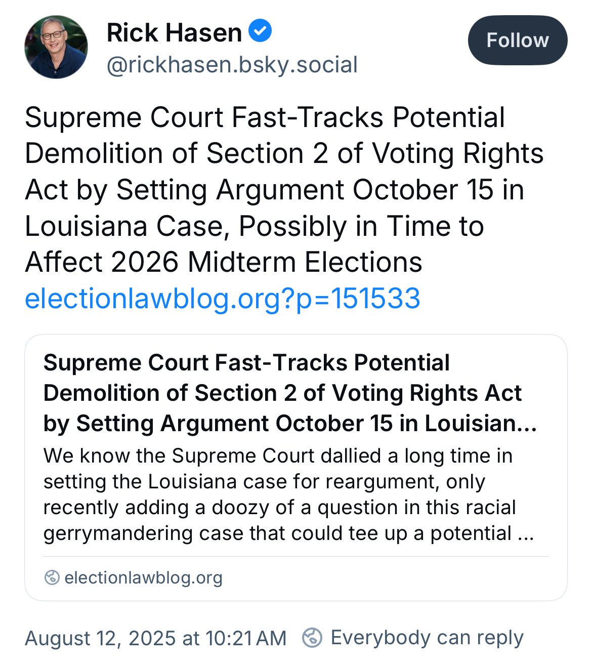The width and height of the screenshot is (592, 667).
Task: Open Rick Hasen's profile avatar photo
Action: point(56,47)
